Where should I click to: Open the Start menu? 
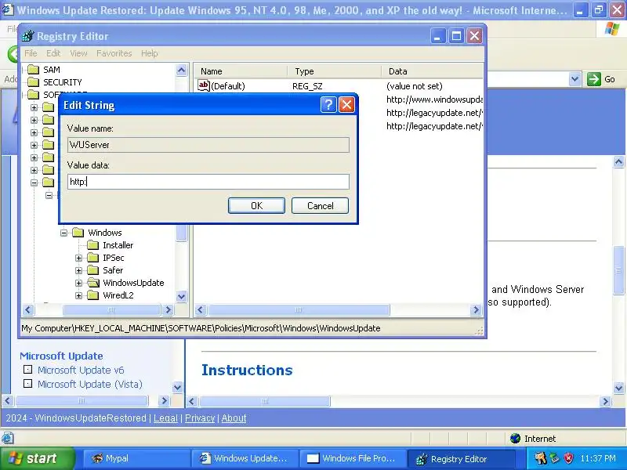(37, 458)
